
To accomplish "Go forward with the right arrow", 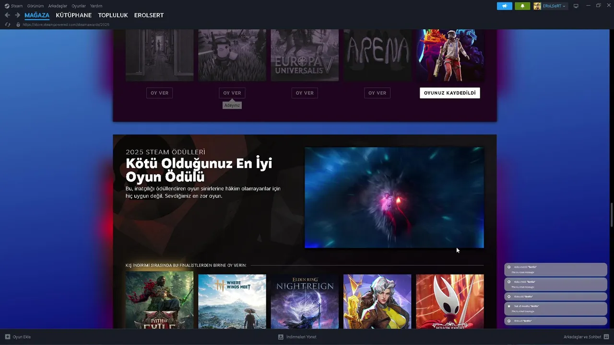I will [x=17, y=15].
